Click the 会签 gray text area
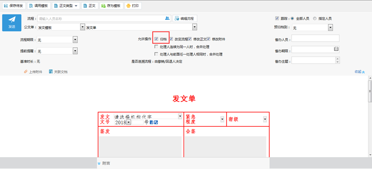Image resolution: width=372 pixels, height=169 pixels. (226, 146)
